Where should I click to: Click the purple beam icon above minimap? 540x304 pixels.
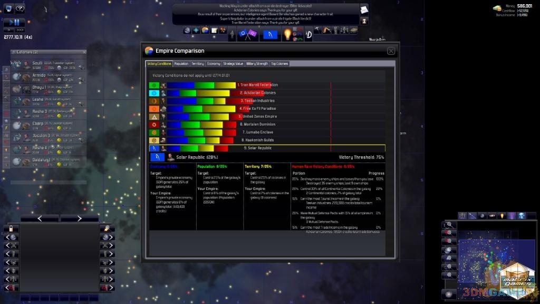click(512, 216)
